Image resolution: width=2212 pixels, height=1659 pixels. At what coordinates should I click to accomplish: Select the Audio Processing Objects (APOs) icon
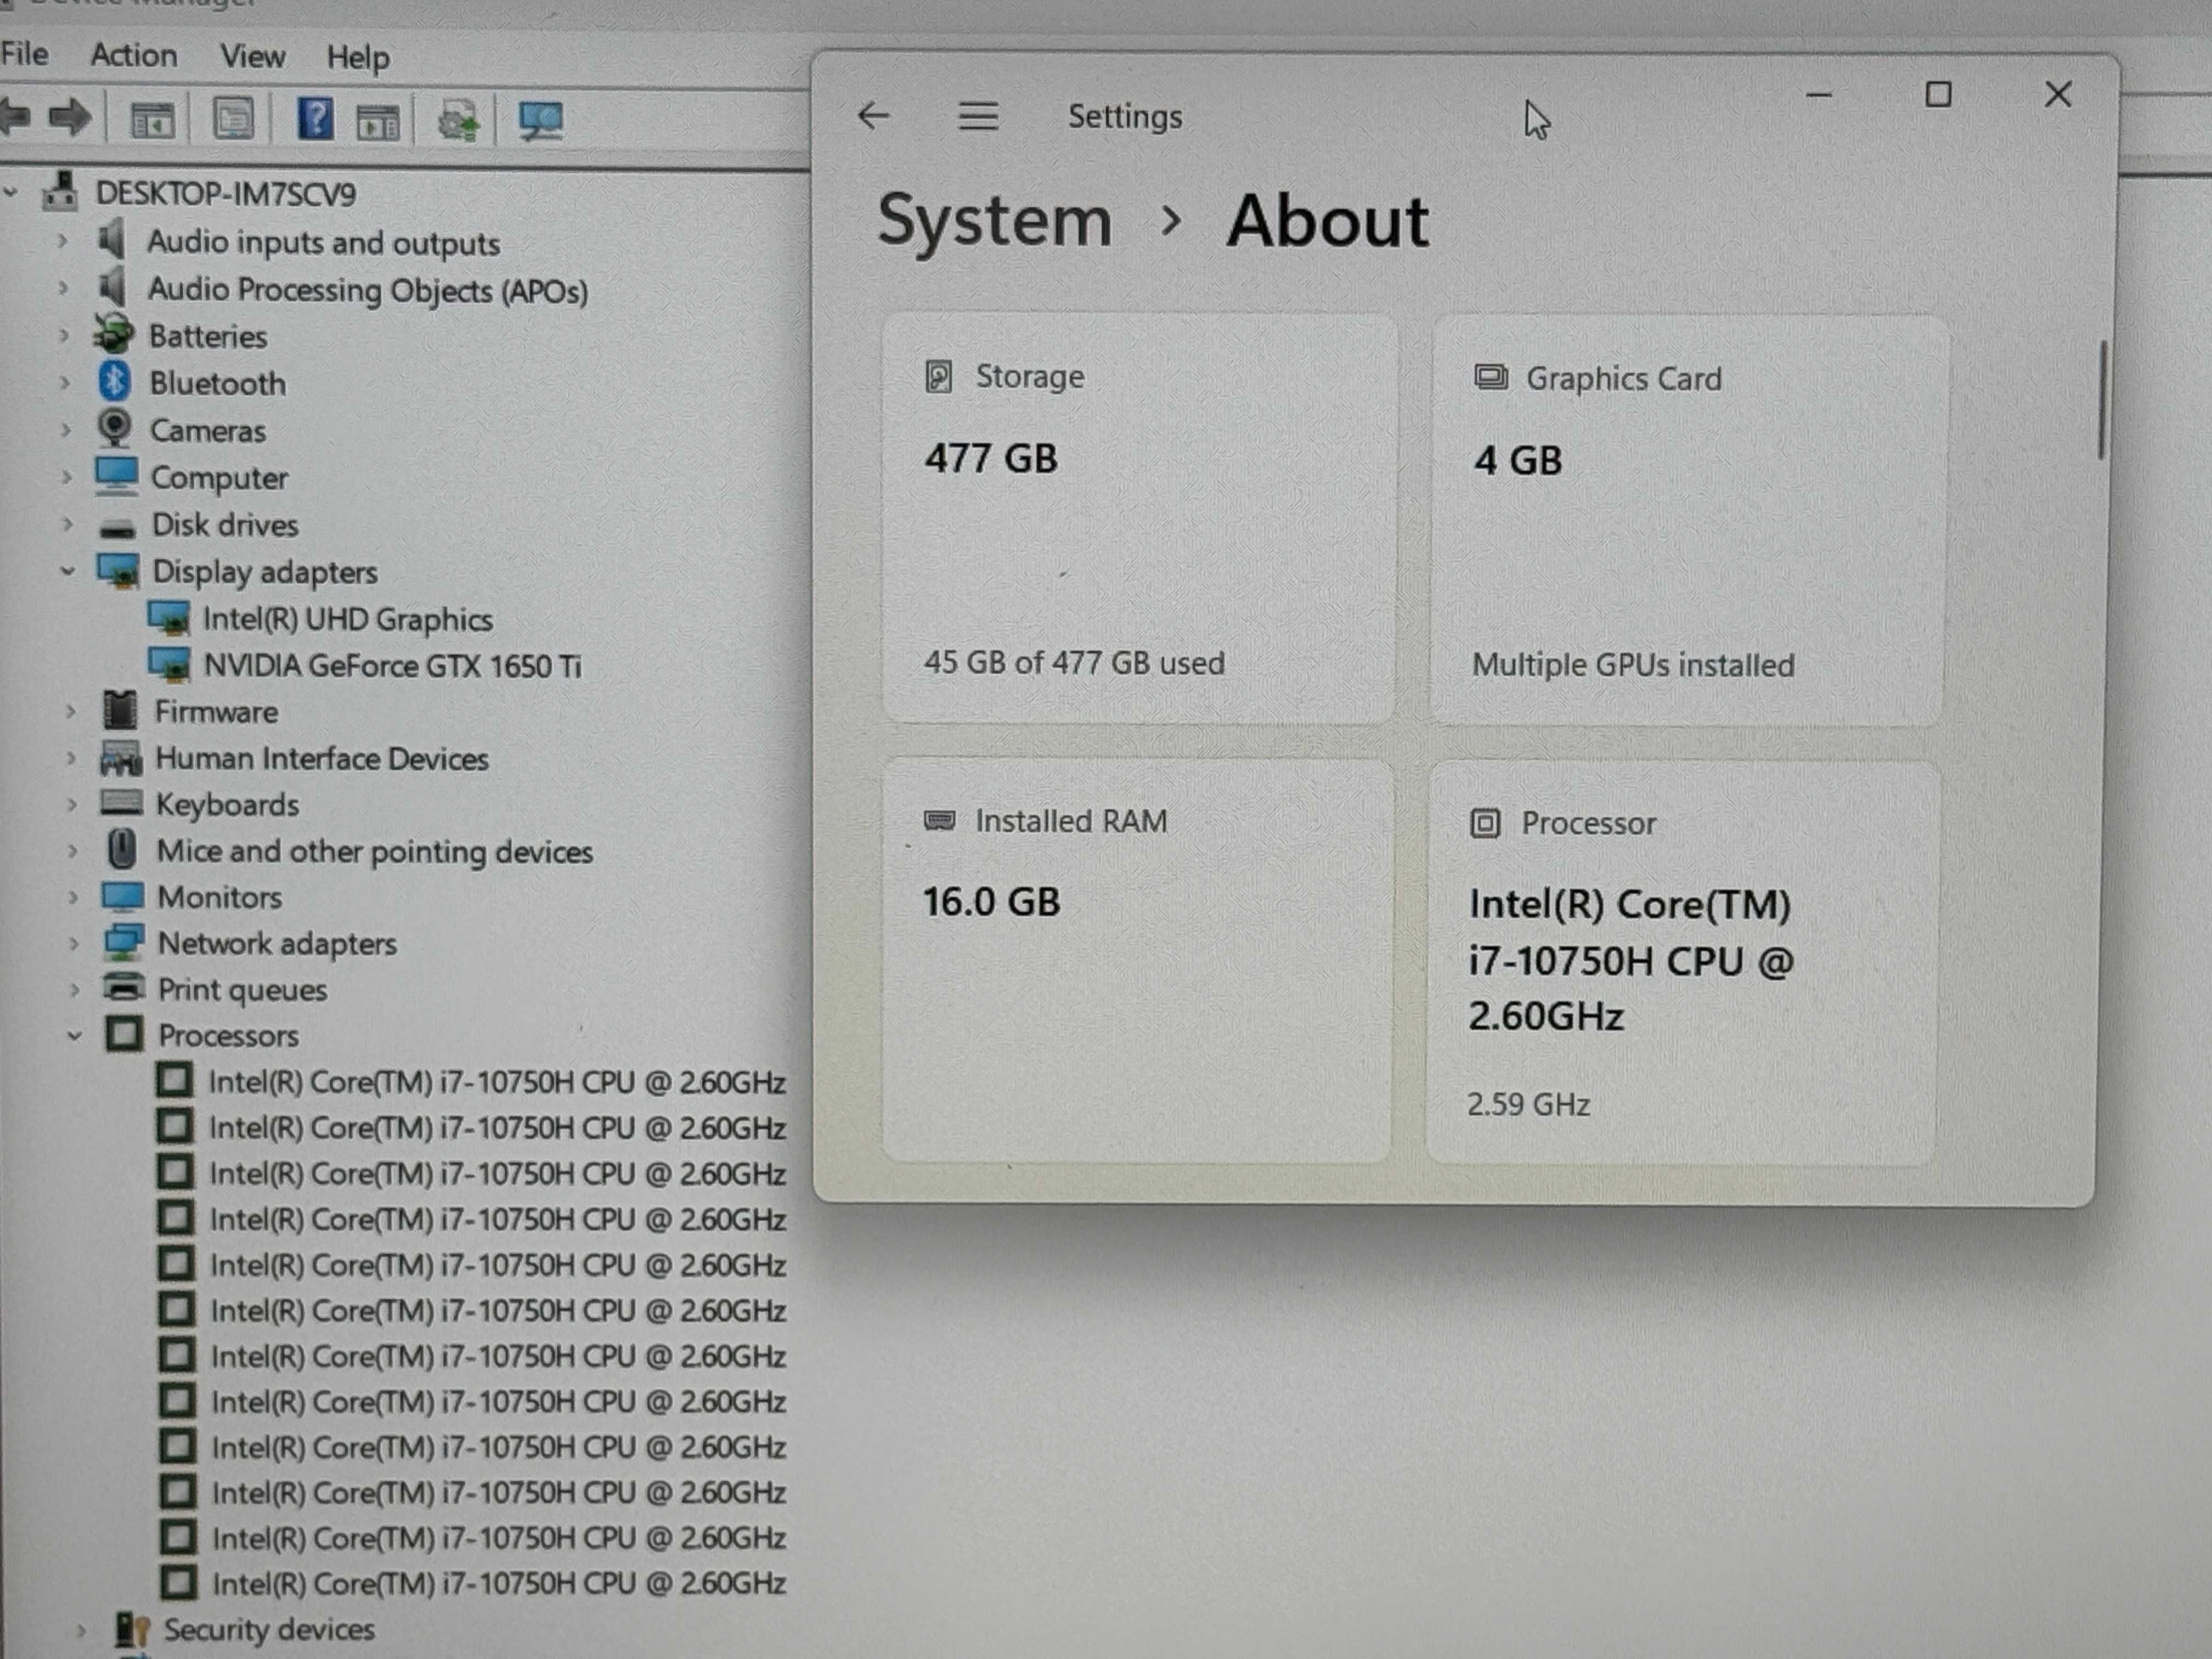point(113,288)
